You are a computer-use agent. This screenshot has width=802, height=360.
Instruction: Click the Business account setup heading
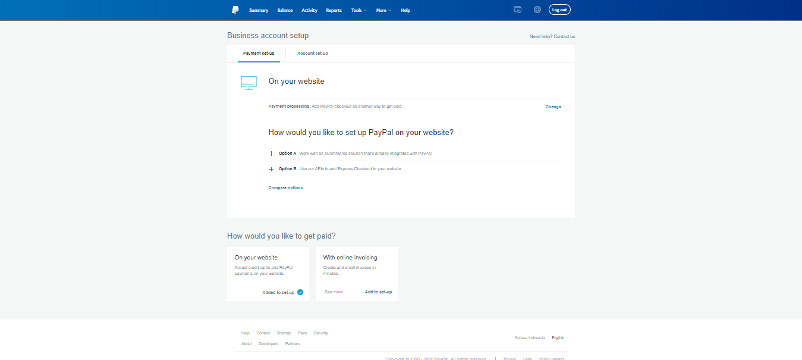pos(268,36)
